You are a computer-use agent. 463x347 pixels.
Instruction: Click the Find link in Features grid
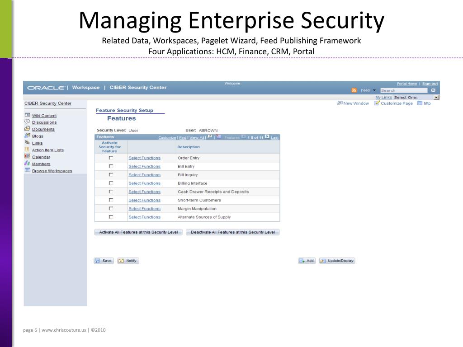[183, 137]
